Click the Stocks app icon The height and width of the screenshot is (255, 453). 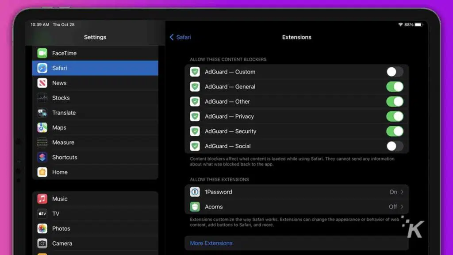click(42, 98)
